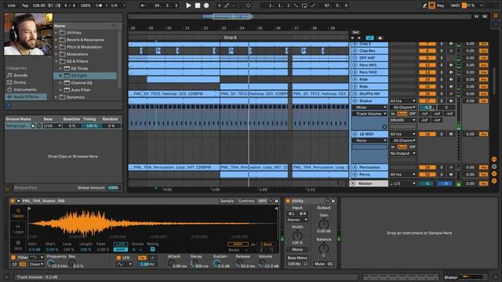Screen dimensions: 502x282
Task: Select Simpler Slice playback mode
Action: (x=18, y=245)
